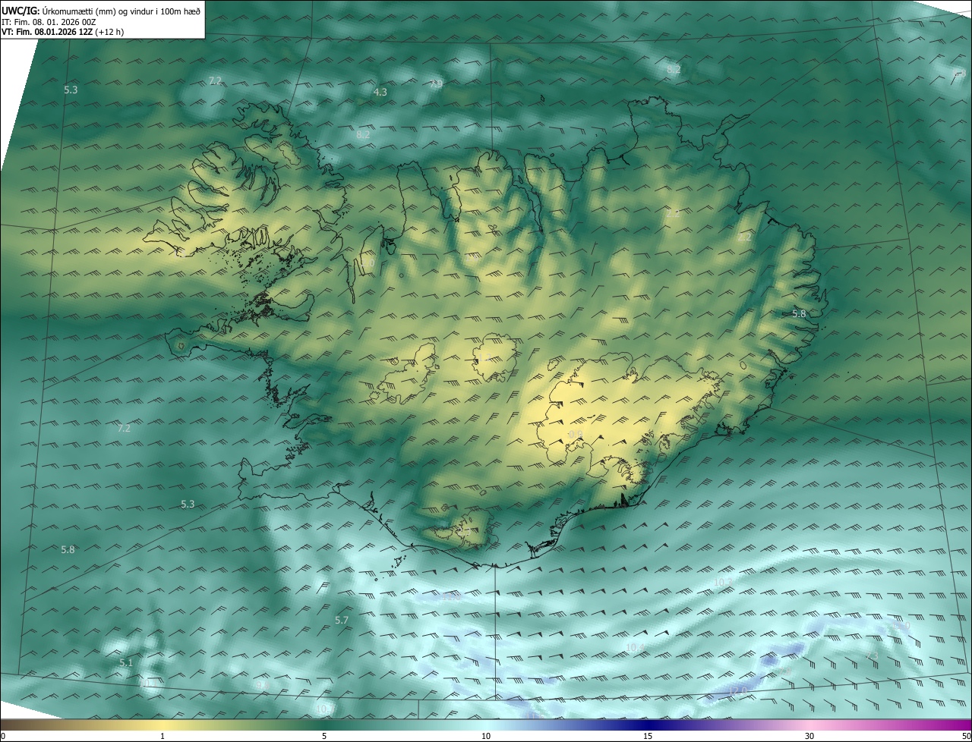
Task: Click the 30 tick on the color scale
Action: click(809, 737)
